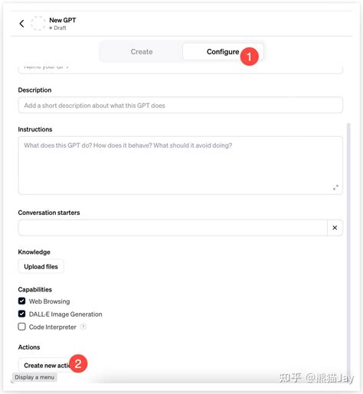Viewport: 363px width, 394px height.
Task: Enable the Code Interpreter checkbox
Action: point(21,327)
